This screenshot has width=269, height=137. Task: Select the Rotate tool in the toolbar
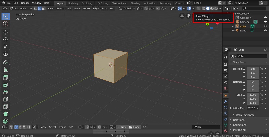point(5,39)
